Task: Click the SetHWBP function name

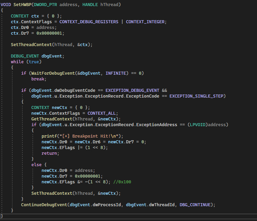Action: [x=22, y=5]
